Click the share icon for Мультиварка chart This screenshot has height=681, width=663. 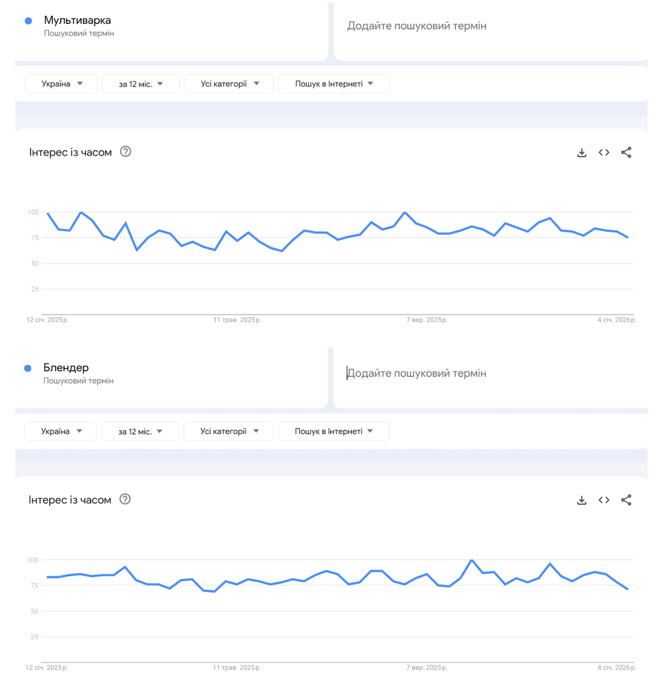pyautogui.click(x=626, y=152)
